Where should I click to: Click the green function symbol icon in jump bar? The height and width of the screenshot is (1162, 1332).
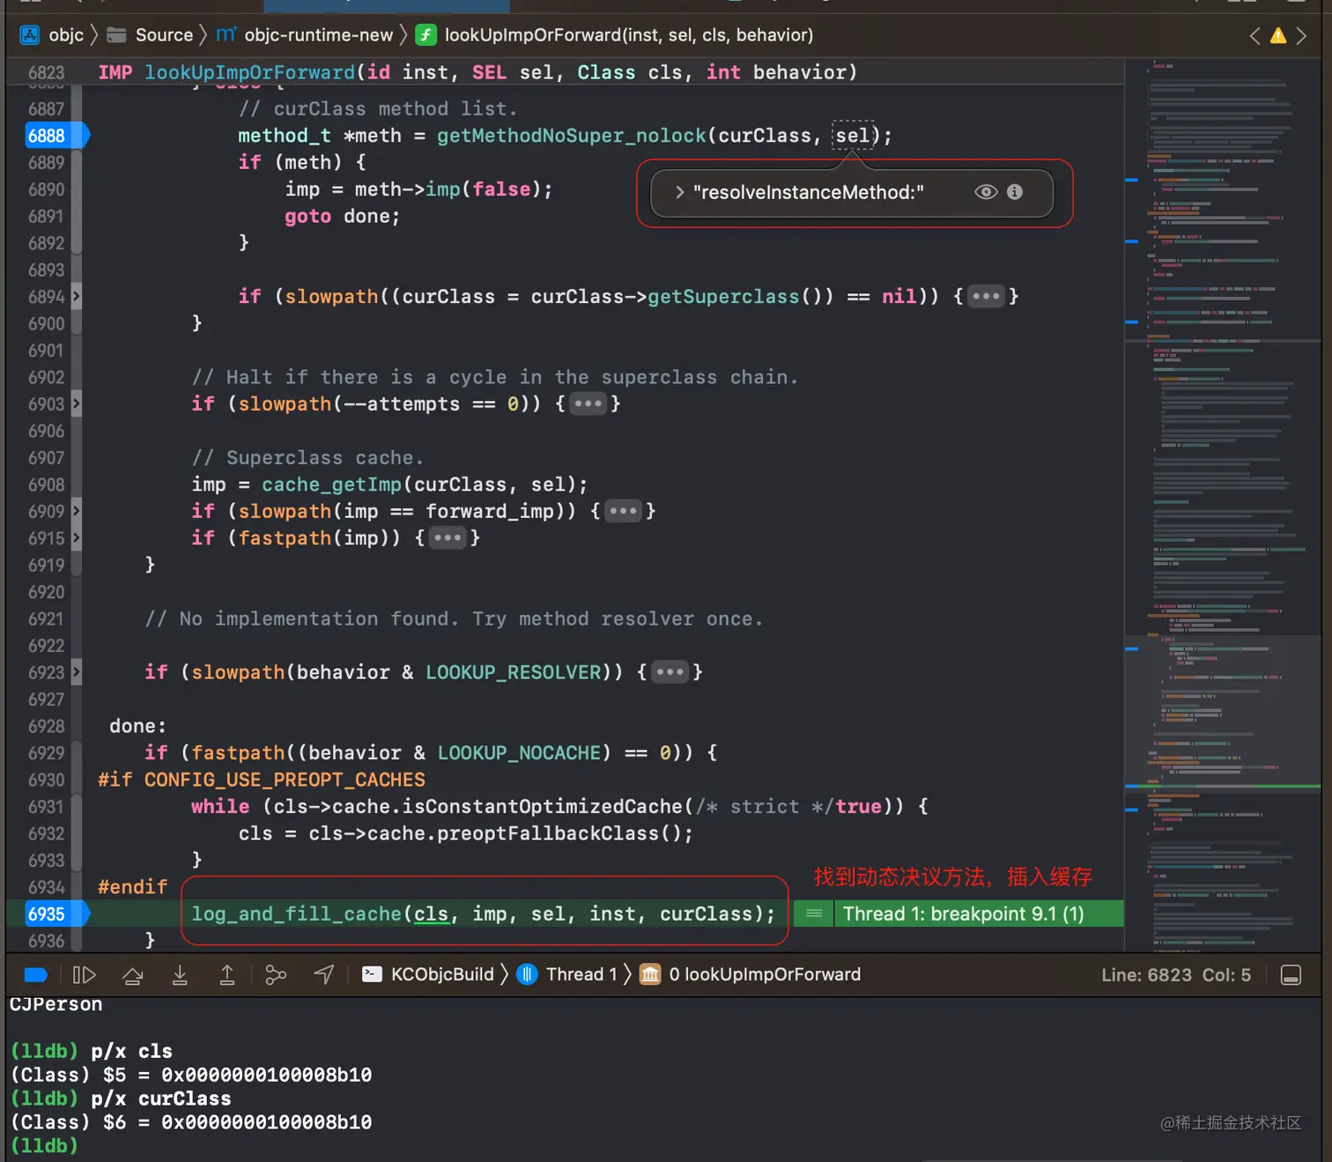[x=425, y=35]
